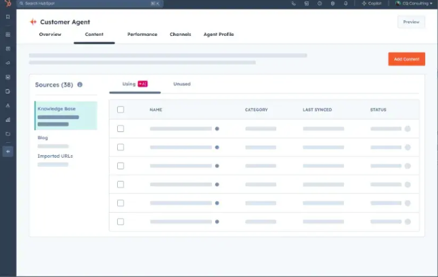Switch to the Overview tab

pos(50,35)
